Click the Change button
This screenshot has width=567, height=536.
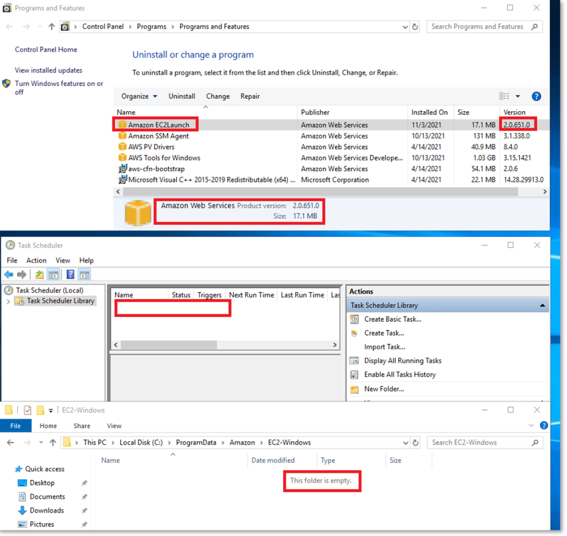[x=218, y=96]
